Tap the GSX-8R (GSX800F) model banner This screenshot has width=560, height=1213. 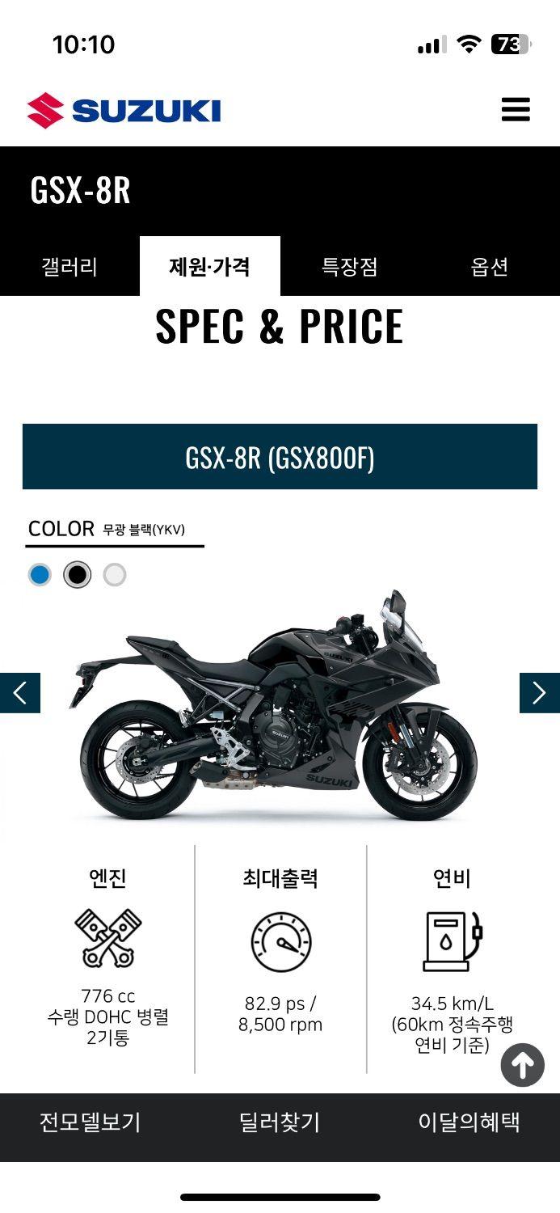(280, 457)
